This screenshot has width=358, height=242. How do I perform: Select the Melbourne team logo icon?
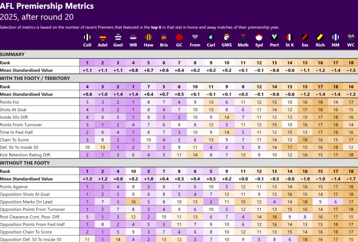pos(243,37)
